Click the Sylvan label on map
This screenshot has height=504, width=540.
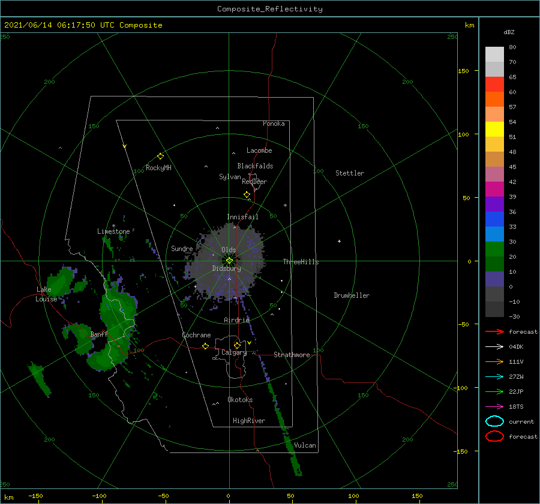tap(230, 177)
